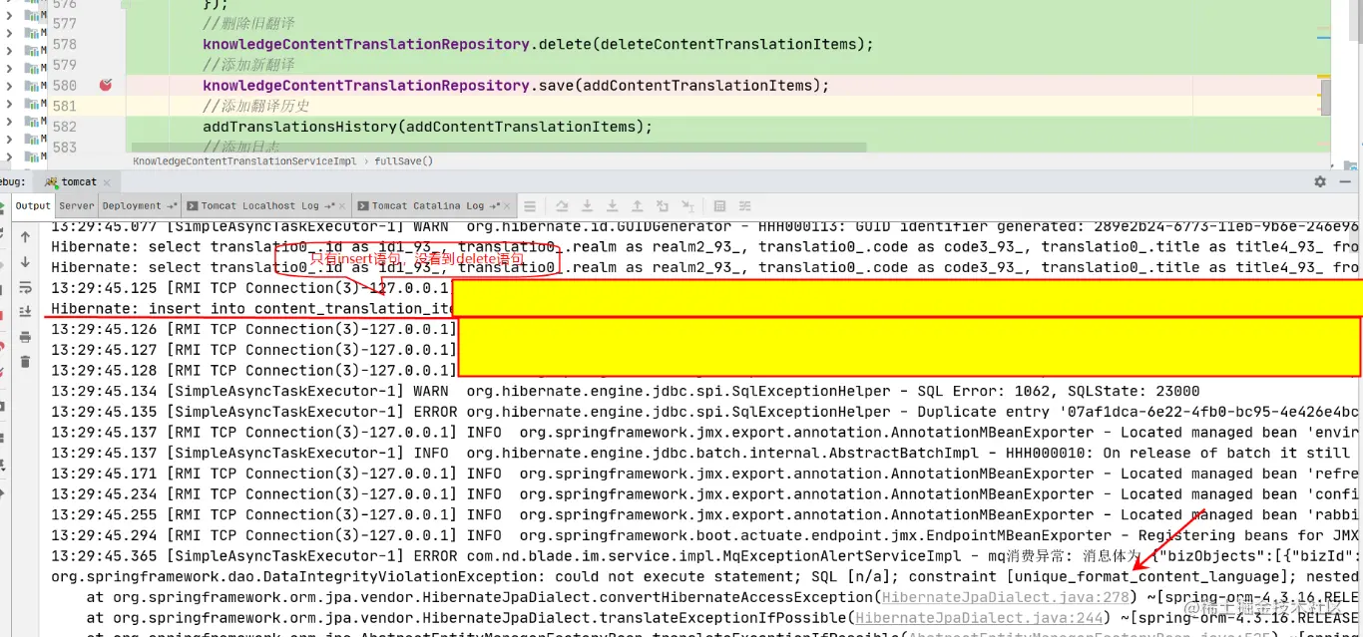Image resolution: width=1363 pixels, height=637 pixels.
Task: Open HibernateJpaDialect.java:278 link
Action: [x=1003, y=598]
